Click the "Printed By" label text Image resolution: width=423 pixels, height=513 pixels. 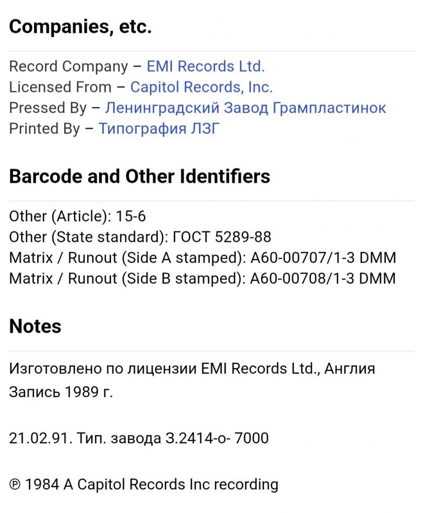click(44, 129)
